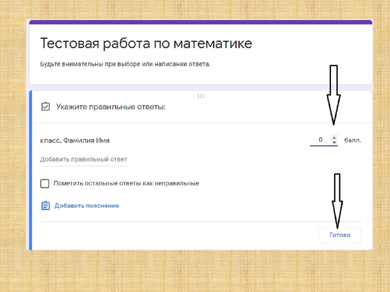Click the down arrow of the points stepper
Screen dimensions: 390x292
(x=334, y=142)
